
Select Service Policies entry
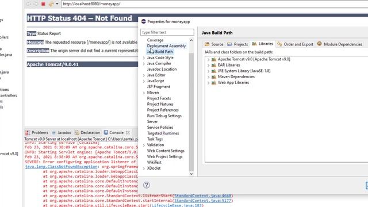tap(160, 128)
